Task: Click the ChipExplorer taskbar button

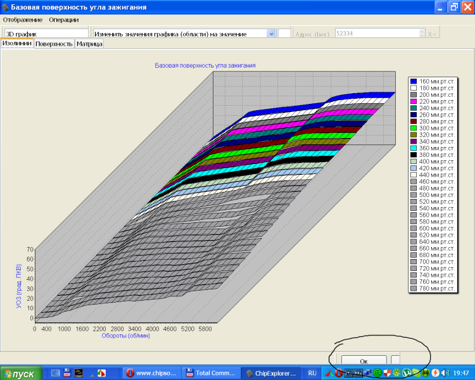Action: coord(271,373)
